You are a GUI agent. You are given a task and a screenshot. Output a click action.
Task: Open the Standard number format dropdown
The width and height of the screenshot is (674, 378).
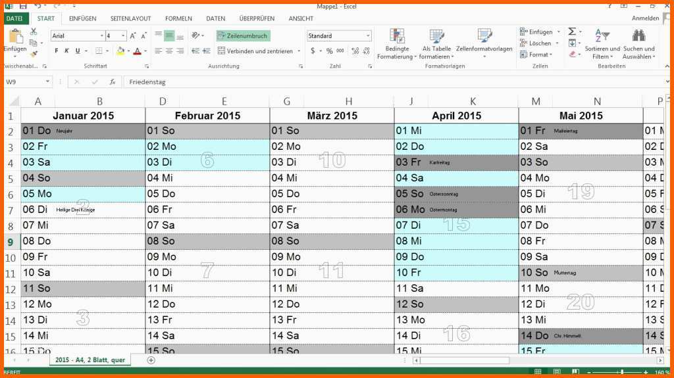(x=368, y=35)
